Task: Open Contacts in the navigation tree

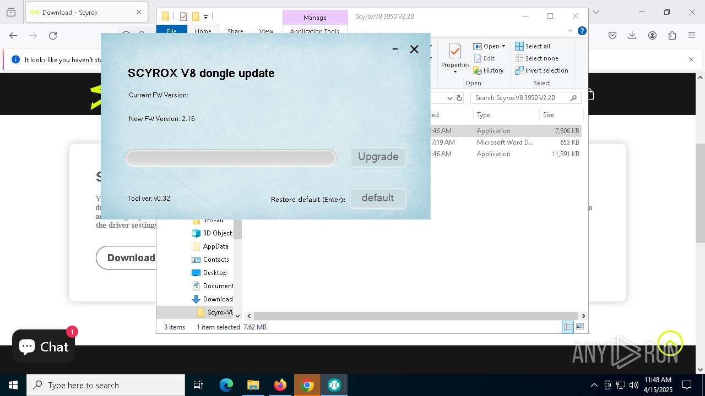Action: (210, 260)
